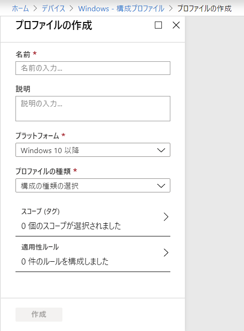Open Windows - 構成プロファイル breadcrumb
This screenshot has height=331, width=244.
tap(121, 8)
